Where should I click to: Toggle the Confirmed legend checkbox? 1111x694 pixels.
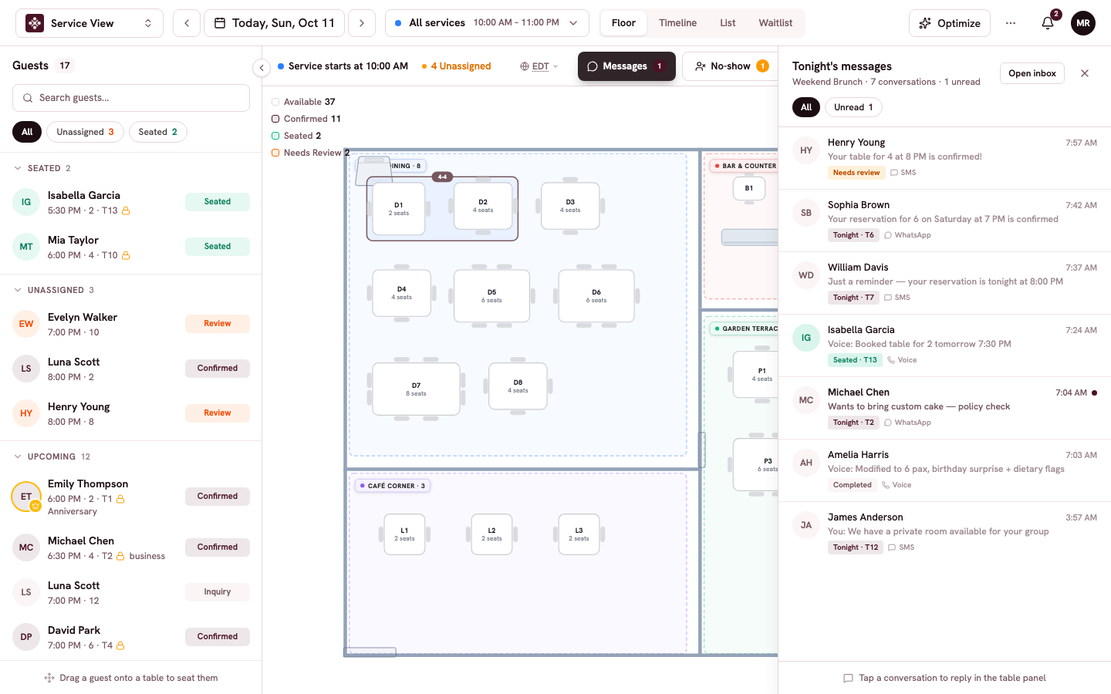[275, 119]
